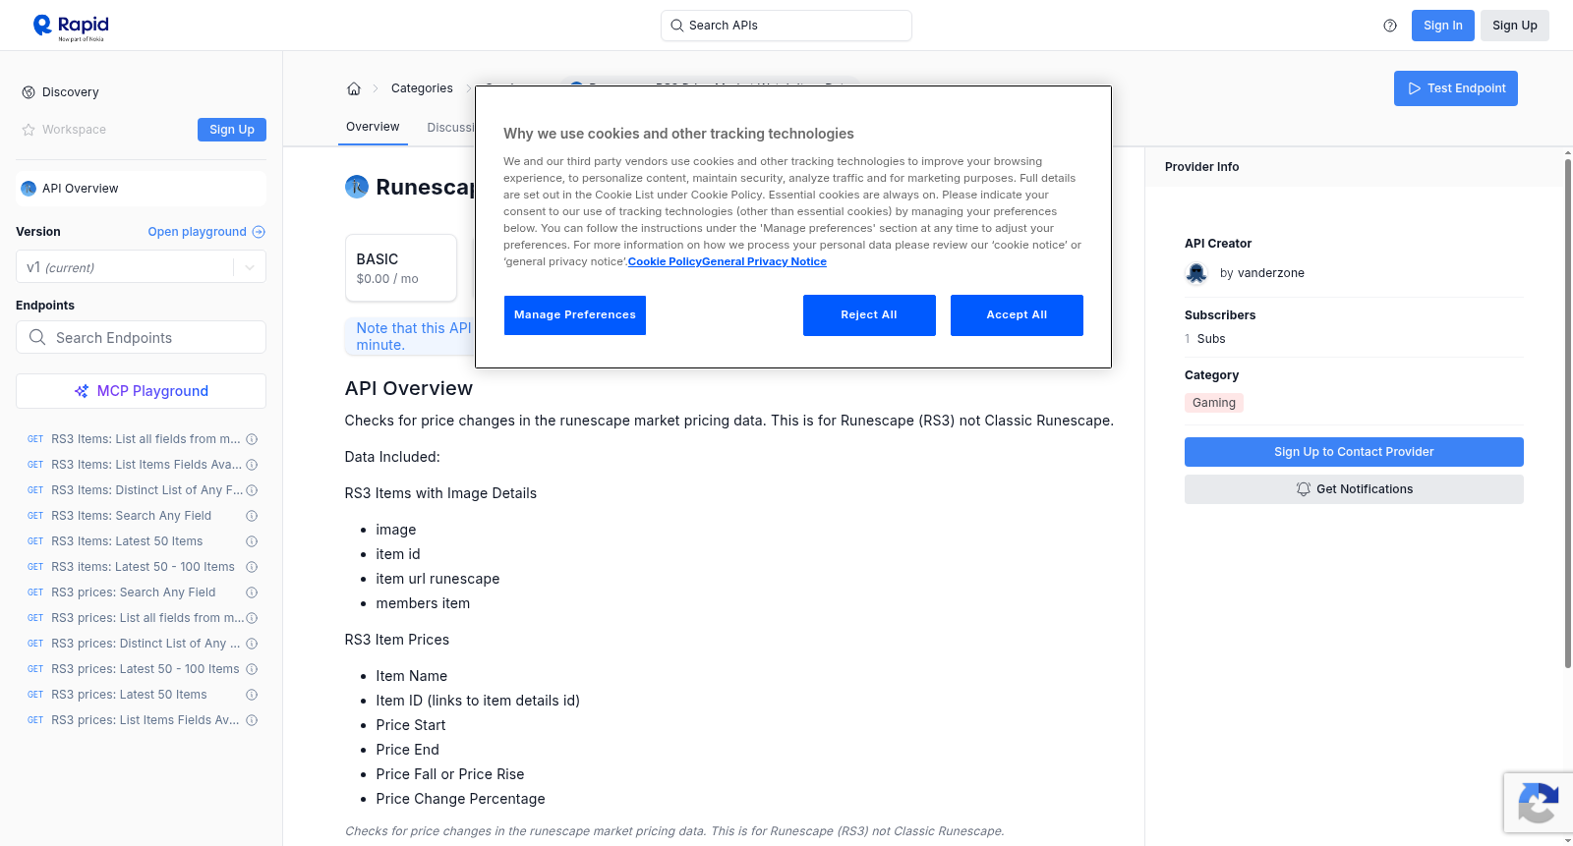The image size is (1573, 846).
Task: Show info for RS3 prices: Latest 50 Items
Action: tap(252, 695)
